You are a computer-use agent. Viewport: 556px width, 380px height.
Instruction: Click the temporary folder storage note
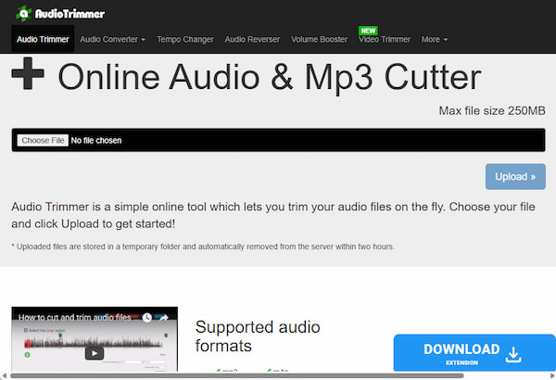(203, 247)
